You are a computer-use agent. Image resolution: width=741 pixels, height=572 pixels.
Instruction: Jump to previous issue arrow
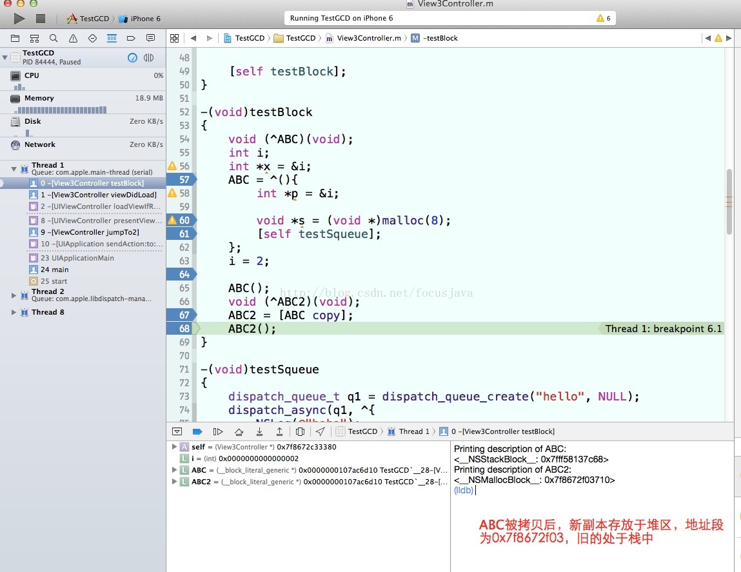point(707,38)
